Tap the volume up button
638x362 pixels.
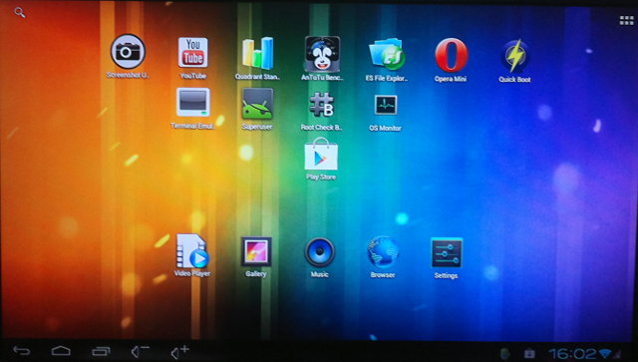[179, 351]
